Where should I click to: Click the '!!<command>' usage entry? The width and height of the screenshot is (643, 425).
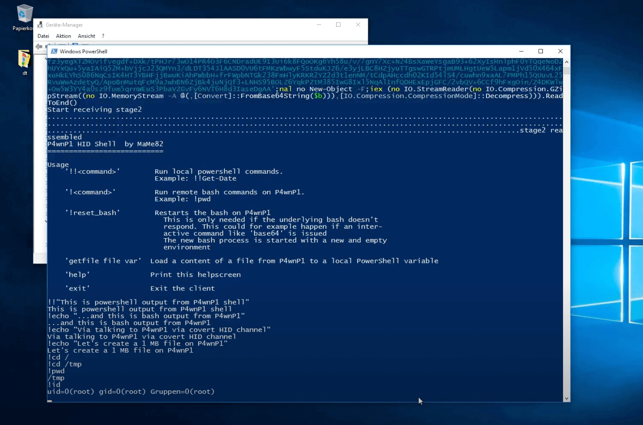(x=92, y=171)
